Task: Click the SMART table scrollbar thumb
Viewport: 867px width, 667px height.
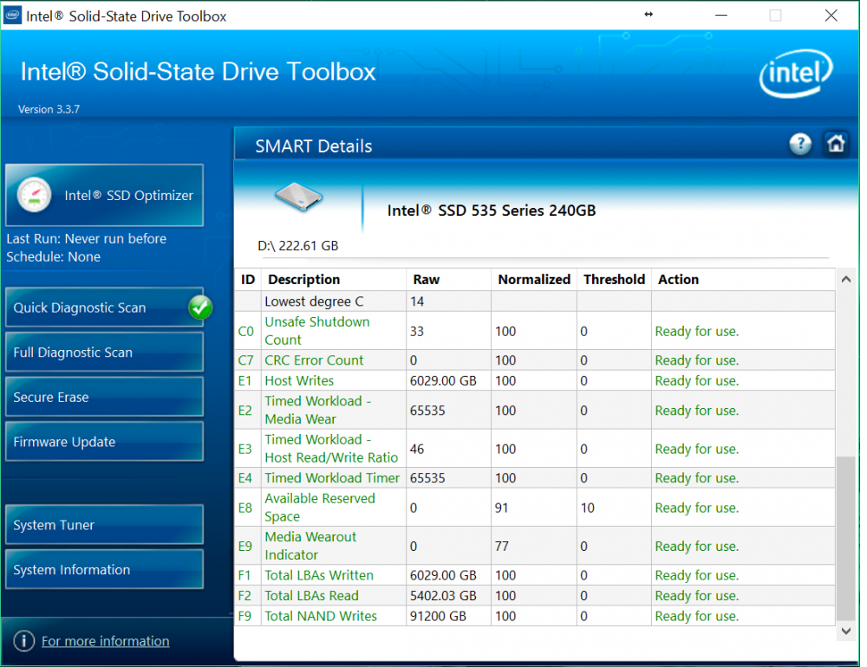Action: pyautogui.click(x=845, y=538)
